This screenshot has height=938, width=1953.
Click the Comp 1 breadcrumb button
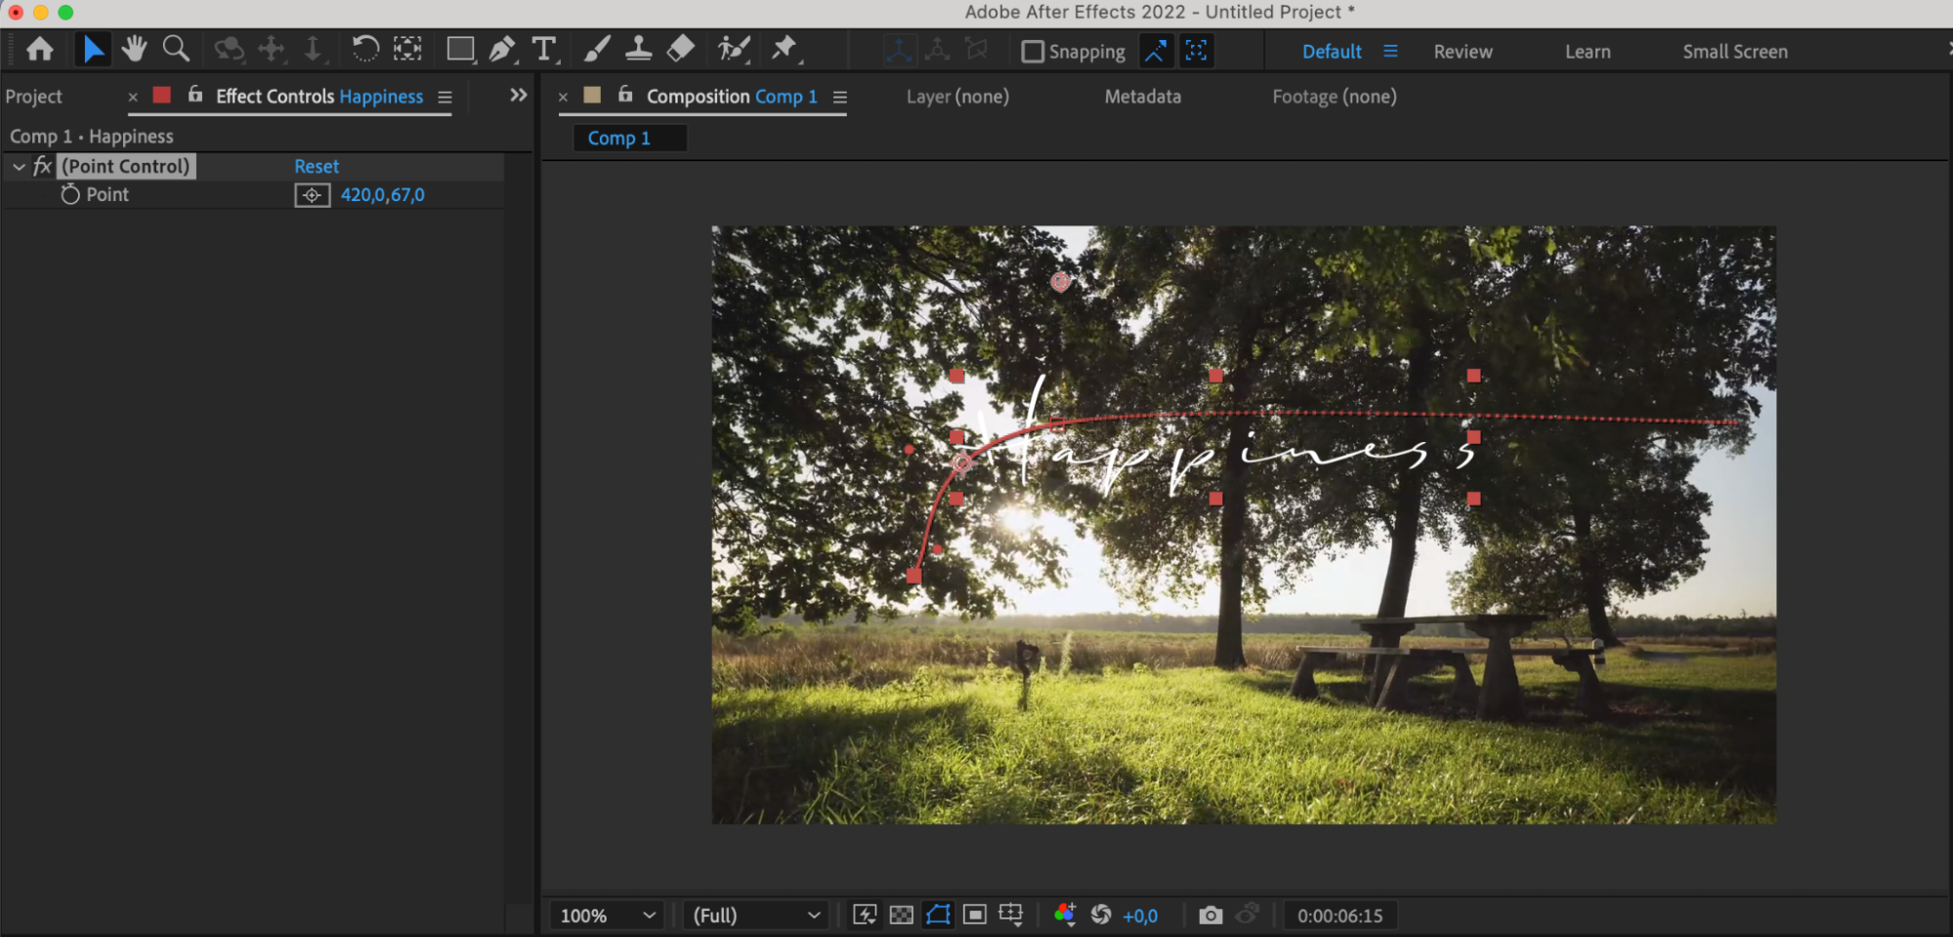tap(619, 139)
